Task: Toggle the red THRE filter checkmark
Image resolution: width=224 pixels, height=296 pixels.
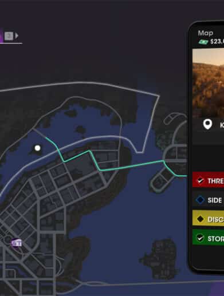Action: (x=200, y=180)
